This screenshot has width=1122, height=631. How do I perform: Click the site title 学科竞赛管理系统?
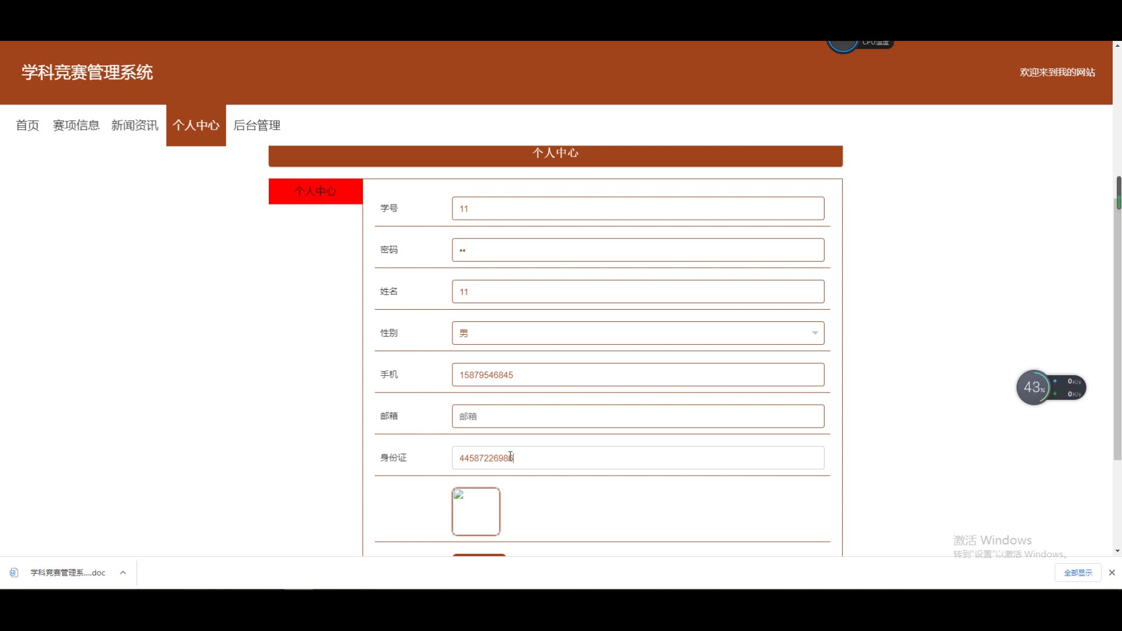[87, 72]
